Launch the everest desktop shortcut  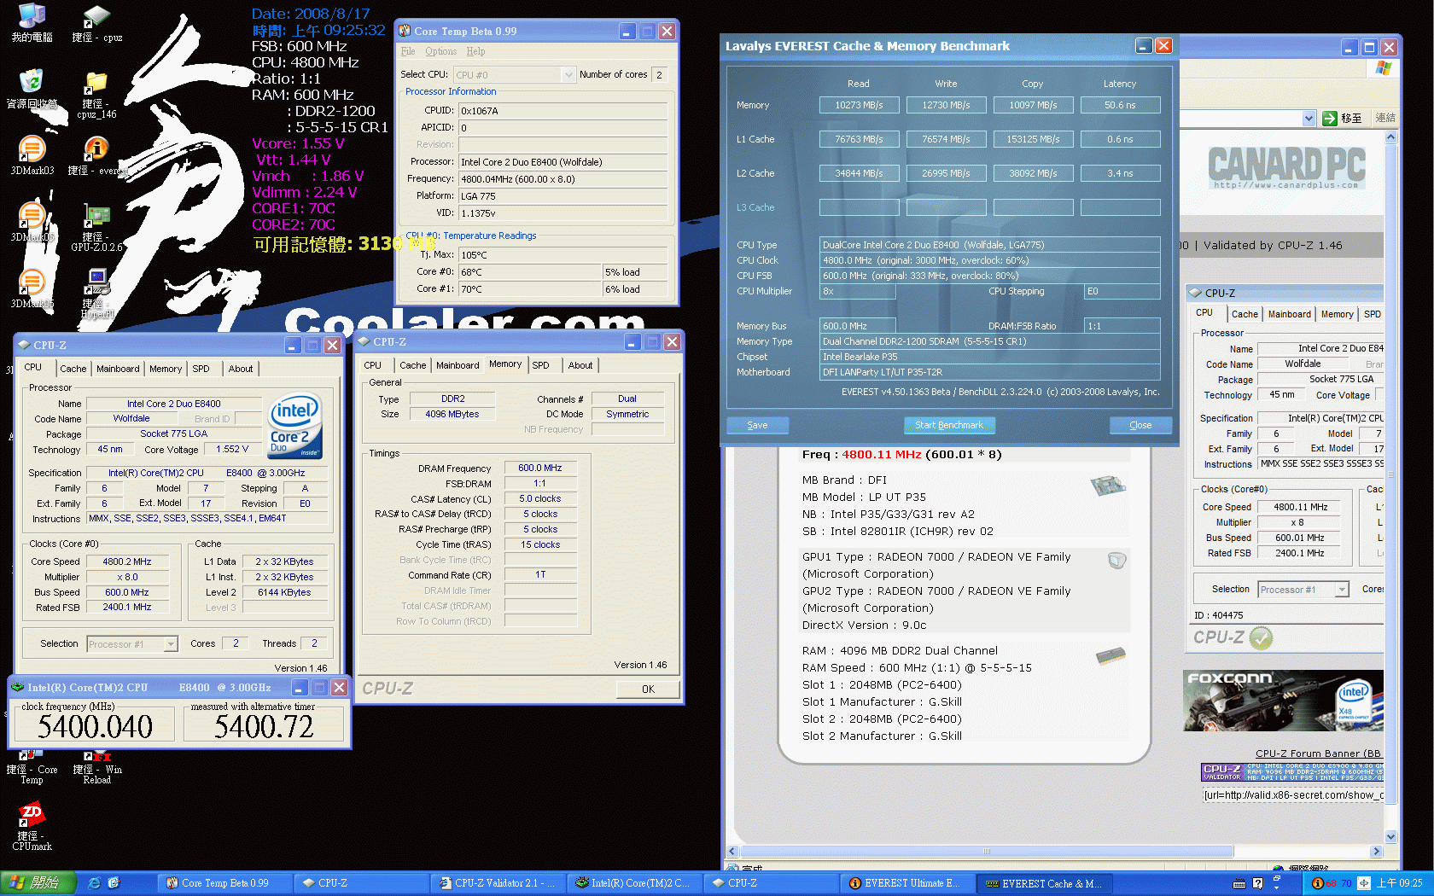pos(96,154)
